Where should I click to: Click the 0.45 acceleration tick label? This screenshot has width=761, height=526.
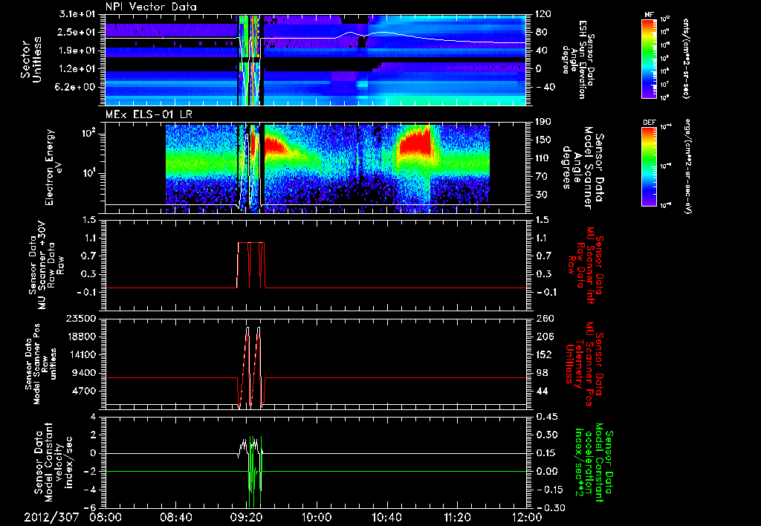pos(547,417)
